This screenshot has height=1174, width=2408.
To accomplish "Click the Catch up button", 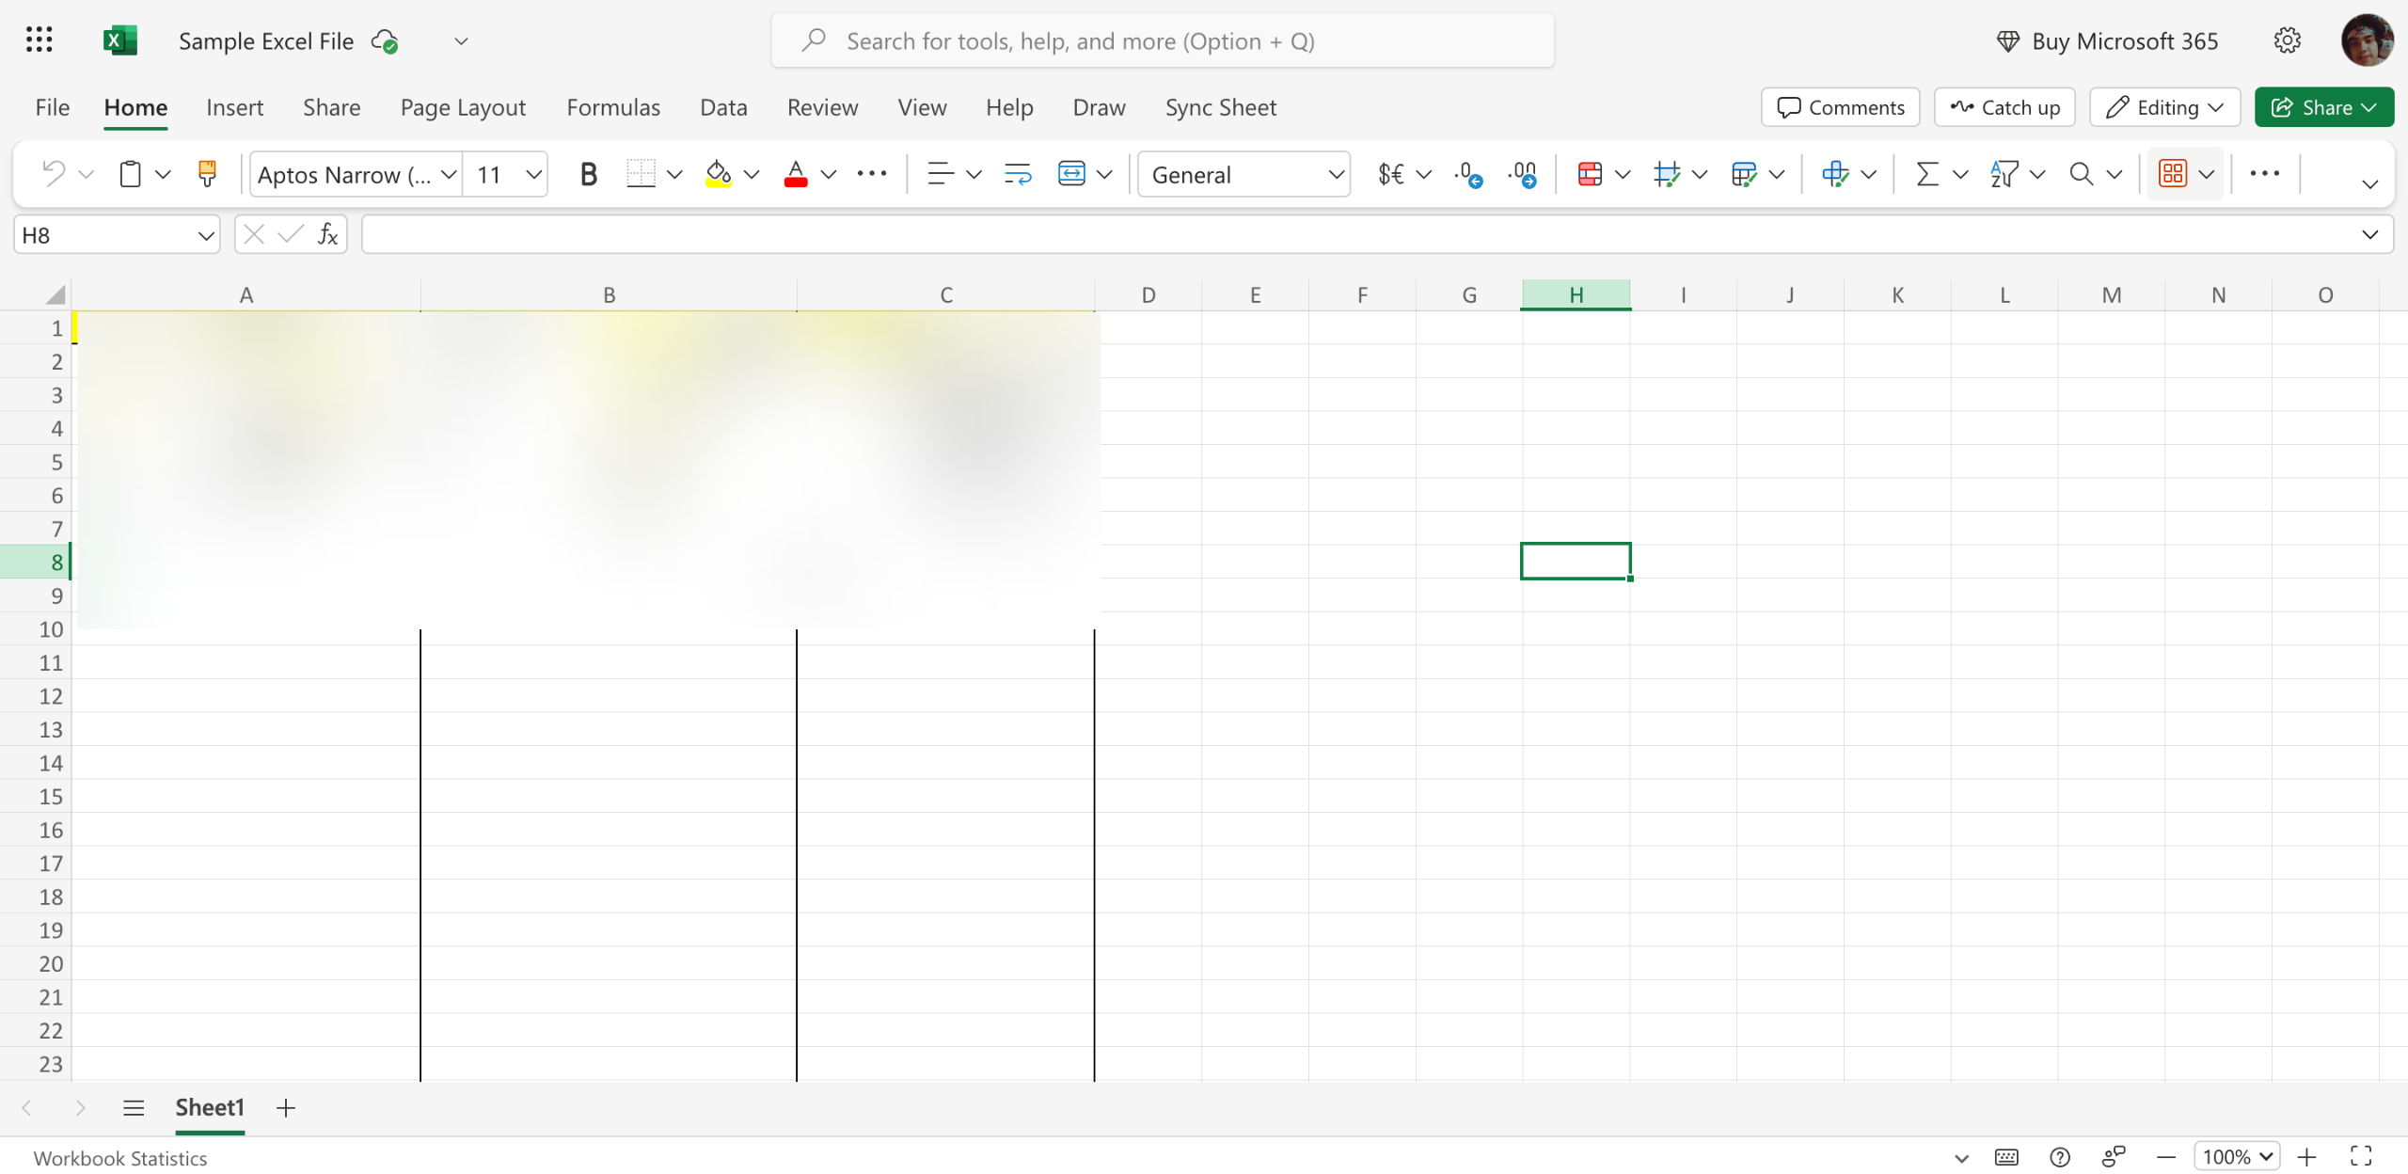I will click(2004, 107).
